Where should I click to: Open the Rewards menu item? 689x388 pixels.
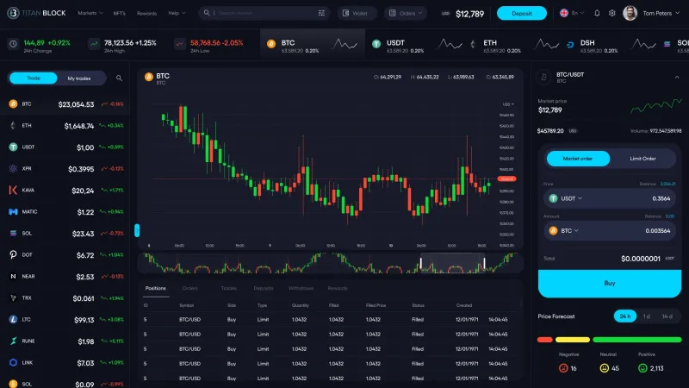click(x=147, y=14)
